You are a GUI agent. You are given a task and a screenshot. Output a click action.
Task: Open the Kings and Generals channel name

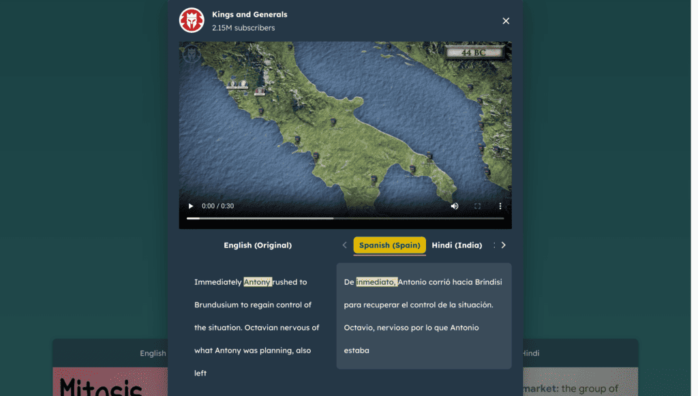pyautogui.click(x=249, y=14)
